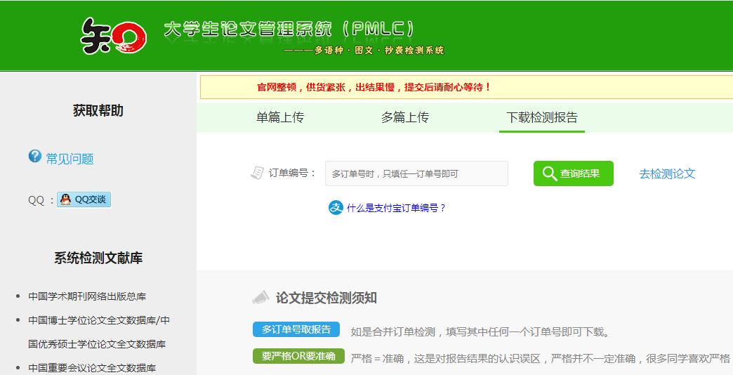Click the Alipay logo icon
This screenshot has width=733, height=375.
click(x=336, y=208)
